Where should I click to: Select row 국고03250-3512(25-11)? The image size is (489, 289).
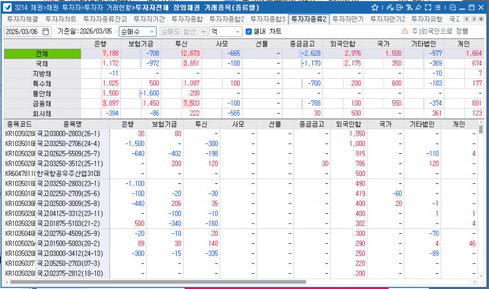pos(240,164)
